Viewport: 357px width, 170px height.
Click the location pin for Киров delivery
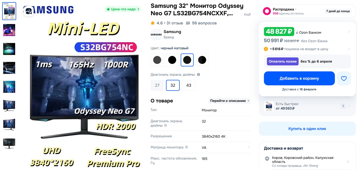[267, 159]
